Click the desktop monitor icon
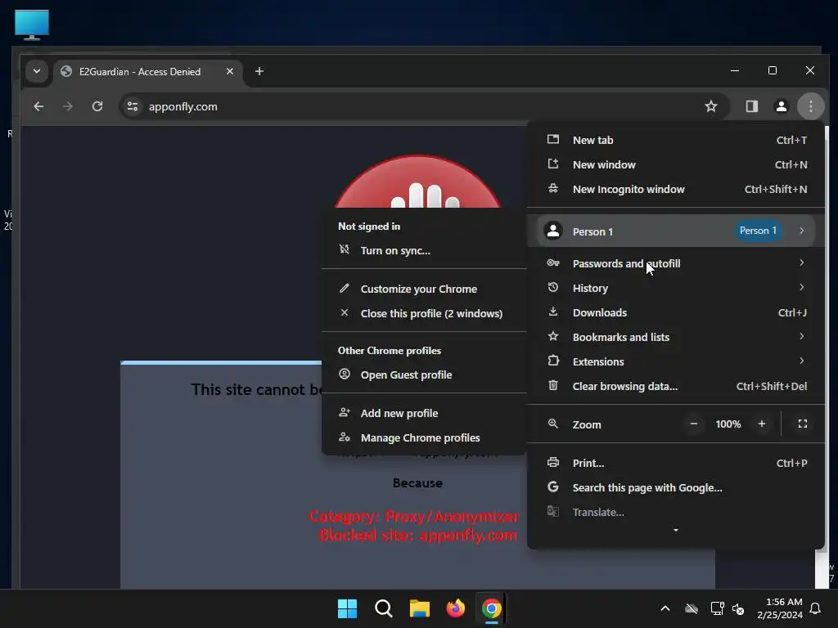The image size is (838, 628). coord(32,25)
